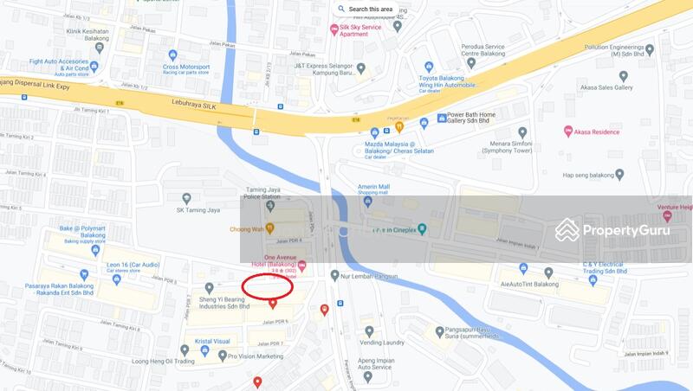
Task: Click the Toyota Balakong car dealer marker
Action: click(x=428, y=67)
